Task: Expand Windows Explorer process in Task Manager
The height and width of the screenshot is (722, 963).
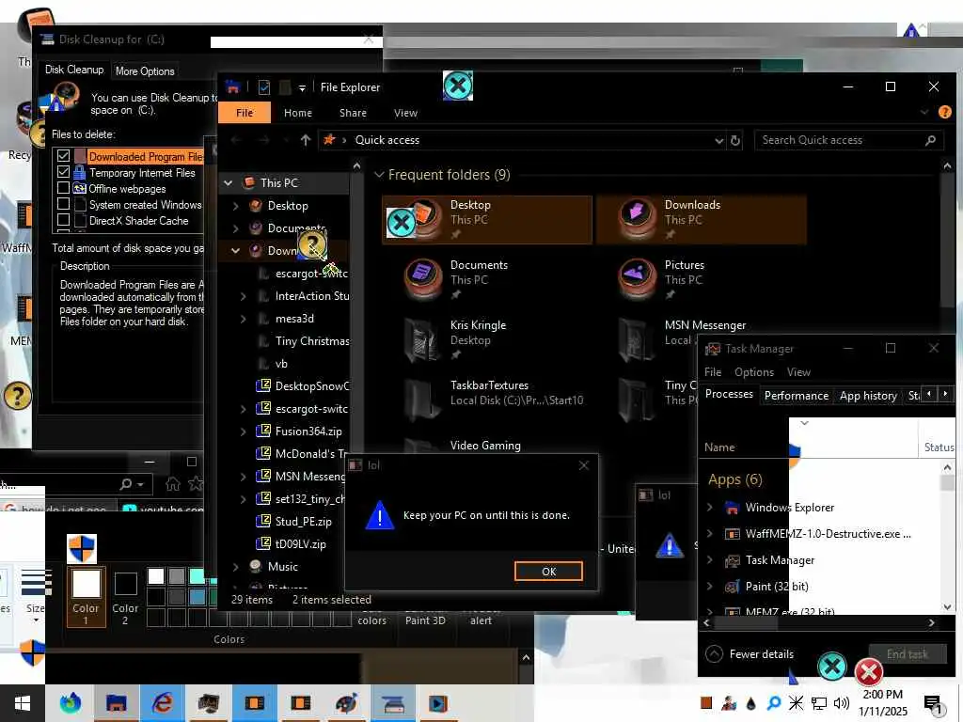Action: click(710, 507)
